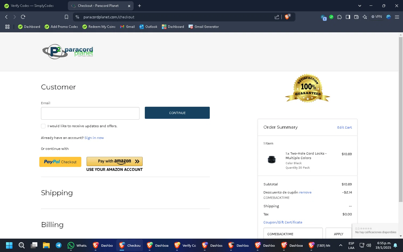The width and height of the screenshot is (403, 252).
Task: Open Gmail Generator bookmark
Action: coord(204,27)
